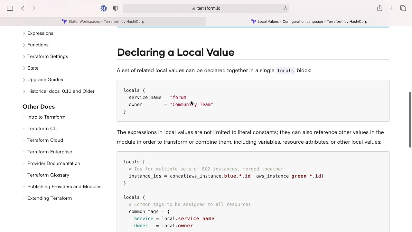Click the Other Docs heading

pos(39,107)
